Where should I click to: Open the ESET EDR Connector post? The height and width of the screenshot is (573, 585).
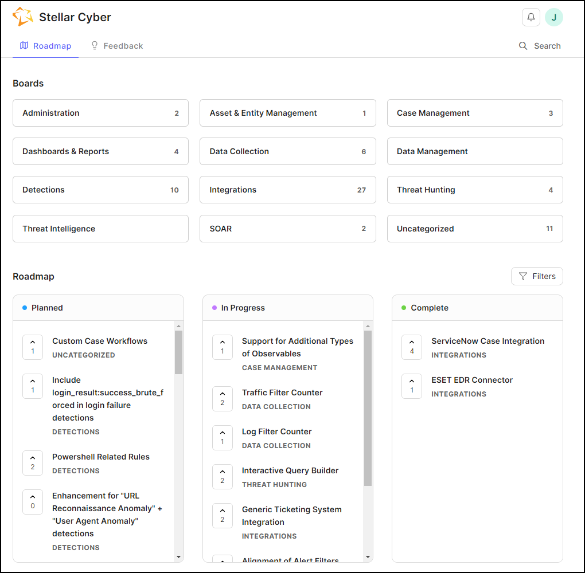pos(472,380)
